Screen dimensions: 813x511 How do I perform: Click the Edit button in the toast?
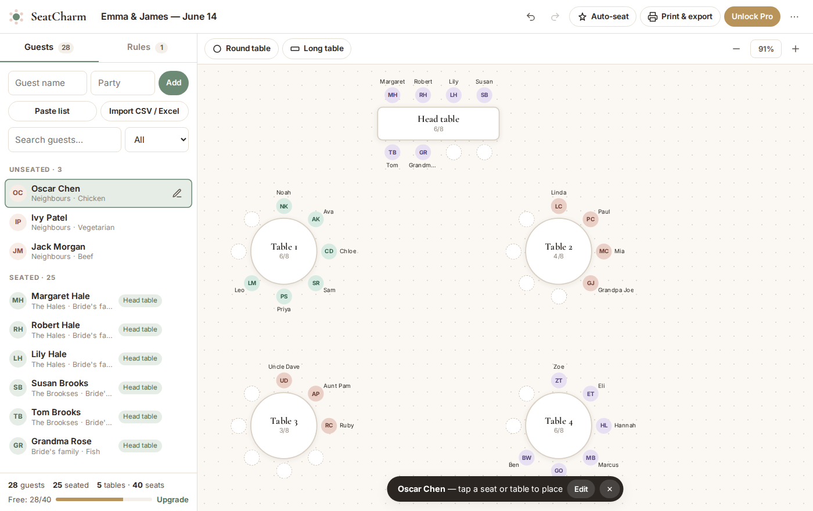581,489
